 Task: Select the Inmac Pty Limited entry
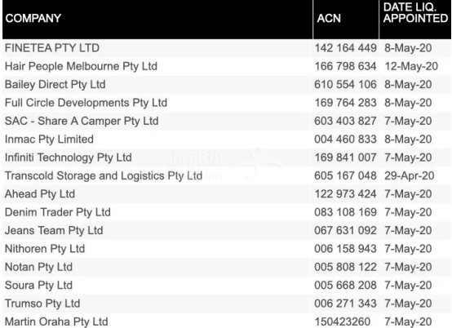coord(49,140)
